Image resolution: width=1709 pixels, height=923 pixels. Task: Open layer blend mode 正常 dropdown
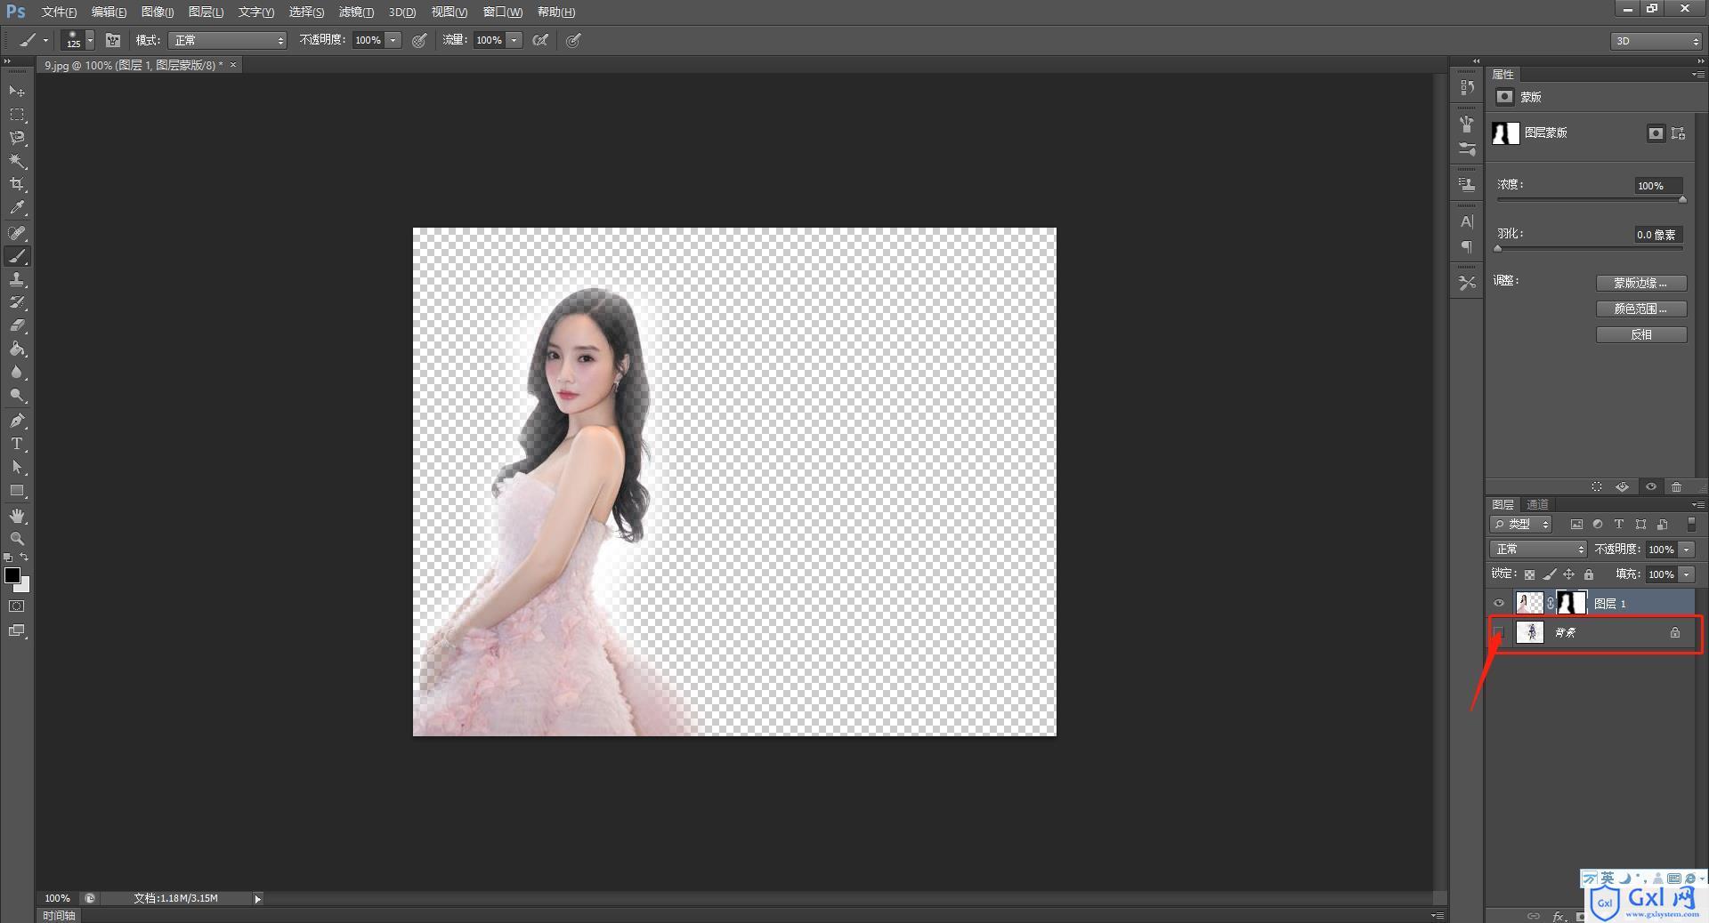click(x=1538, y=550)
